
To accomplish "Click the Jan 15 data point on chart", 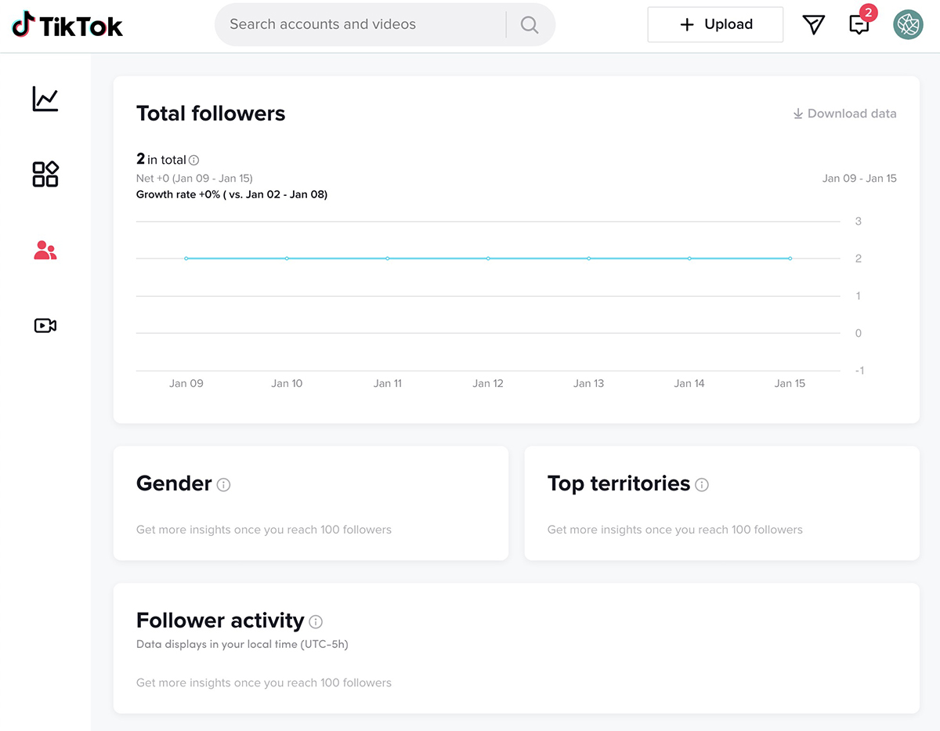I will coord(790,259).
